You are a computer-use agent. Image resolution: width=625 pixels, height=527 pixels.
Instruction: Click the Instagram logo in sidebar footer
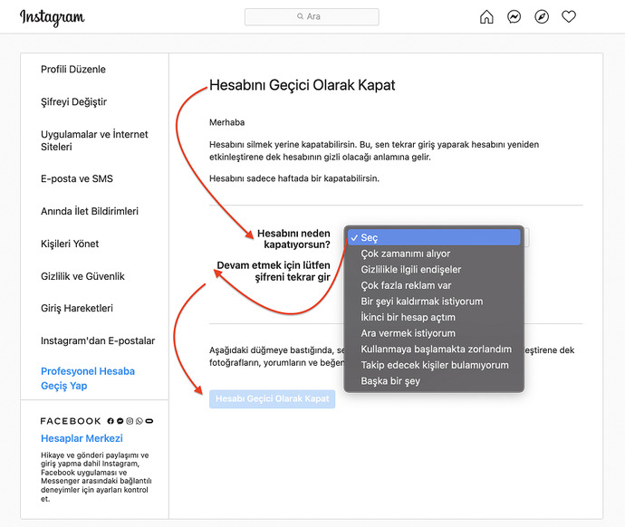(130, 421)
